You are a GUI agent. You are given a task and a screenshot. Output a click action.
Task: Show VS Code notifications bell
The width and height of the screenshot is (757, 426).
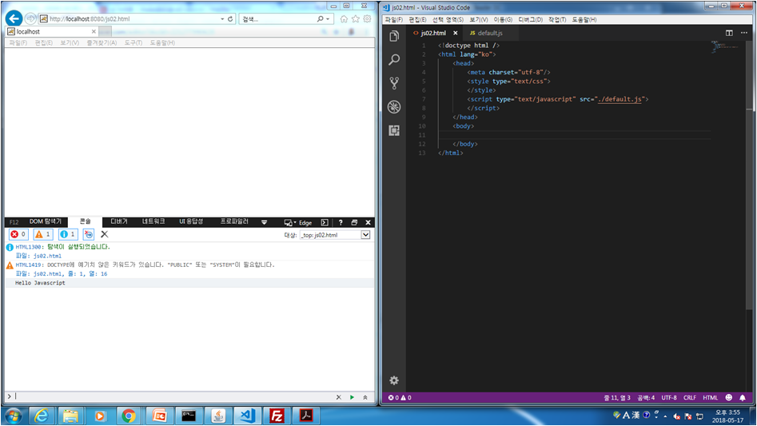[743, 397]
